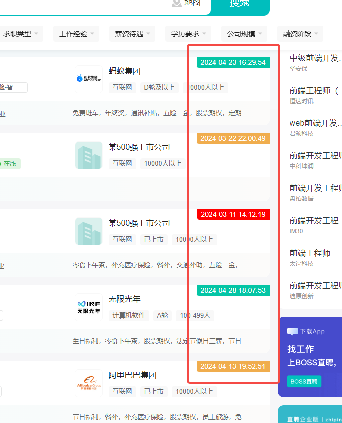Click the 计算机软件 industry tag
The width and height of the screenshot is (342, 423).
(129, 315)
